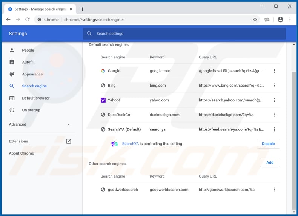The width and height of the screenshot is (298, 216).
Task: Focus the Search settings field
Action: pyautogui.click(x=184, y=34)
